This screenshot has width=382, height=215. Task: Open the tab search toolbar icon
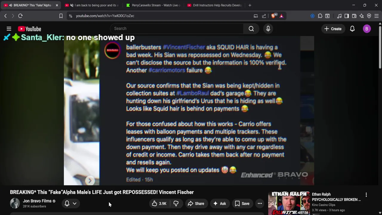tap(327, 16)
